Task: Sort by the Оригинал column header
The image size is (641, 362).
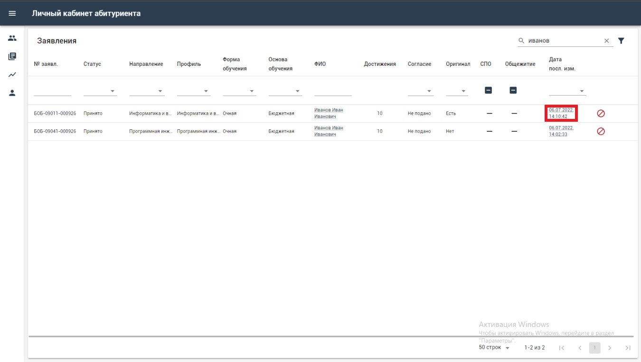Action: pos(458,64)
